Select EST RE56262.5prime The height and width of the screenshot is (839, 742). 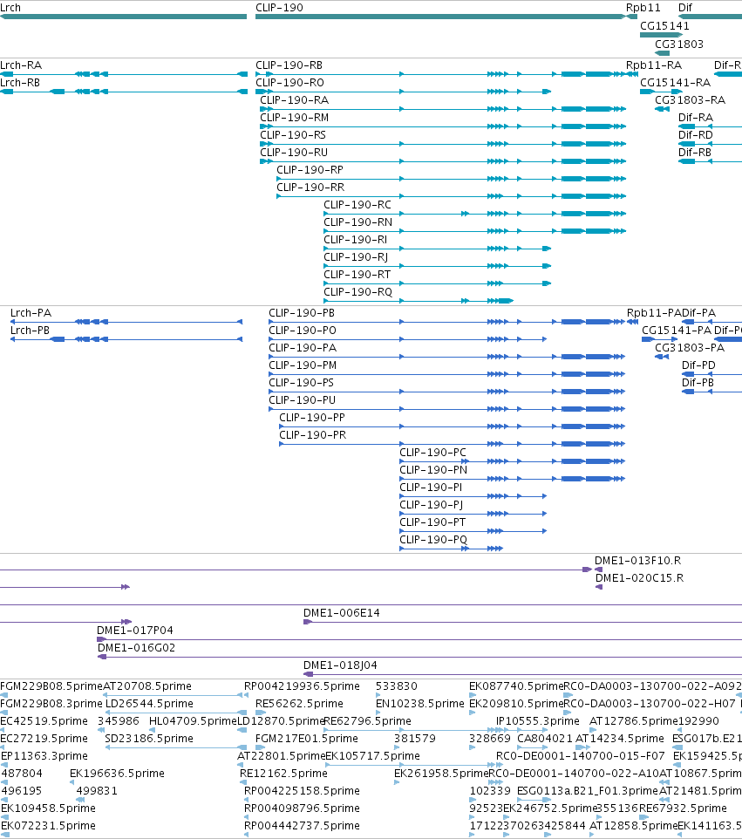pos(299,704)
